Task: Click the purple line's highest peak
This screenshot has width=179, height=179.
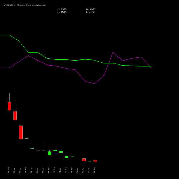Action: [x=113, y=52]
